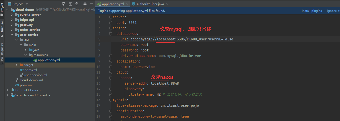Click the name value userservice
Viewport: 340px width, 121px height.
click(x=144, y=67)
